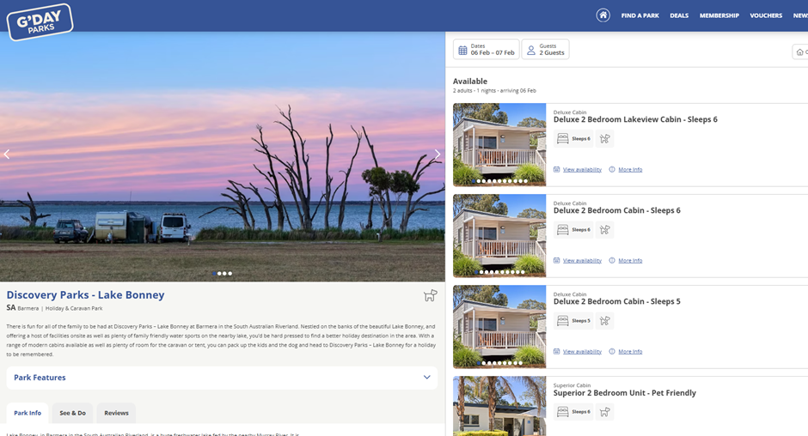Open Deluxe 2 Bedroom Lakeview Cabin thumbnail
Screen dimensions: 808x436
click(x=499, y=144)
